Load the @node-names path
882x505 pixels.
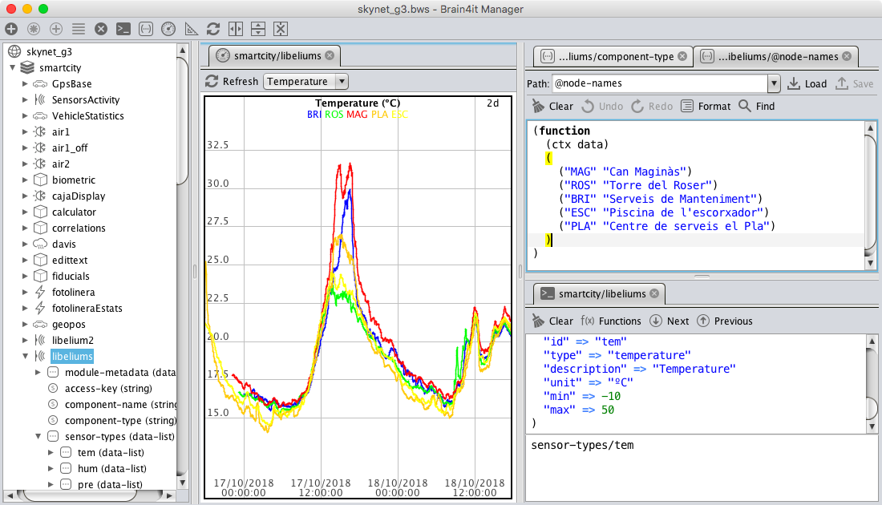point(807,84)
